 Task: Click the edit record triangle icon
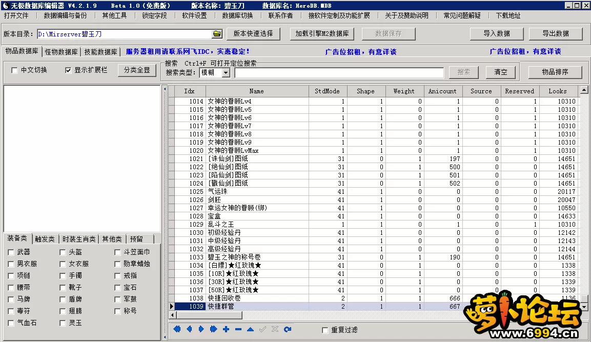tap(250, 329)
